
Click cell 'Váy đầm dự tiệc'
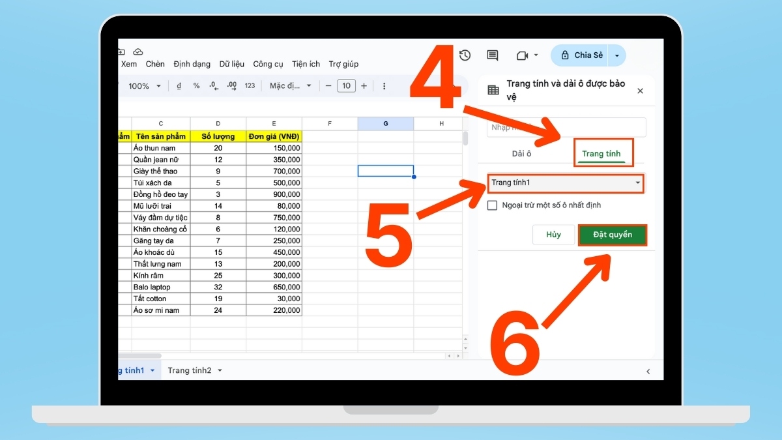[161, 218]
